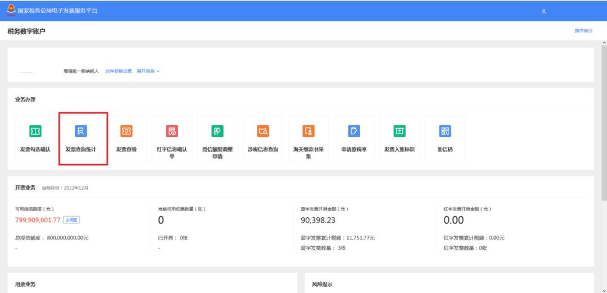
Task: Click the scrollbar up arrow
Action: (604, 43)
